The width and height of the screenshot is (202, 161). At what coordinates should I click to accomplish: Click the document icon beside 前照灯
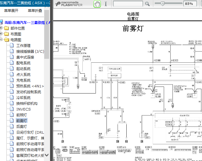click(x=12, y=115)
